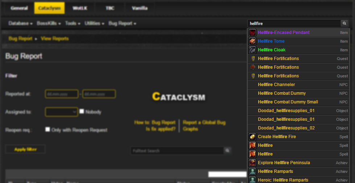Open the Hellfire Combat Dummy Small result
This screenshot has height=183, width=355.
point(298,102)
